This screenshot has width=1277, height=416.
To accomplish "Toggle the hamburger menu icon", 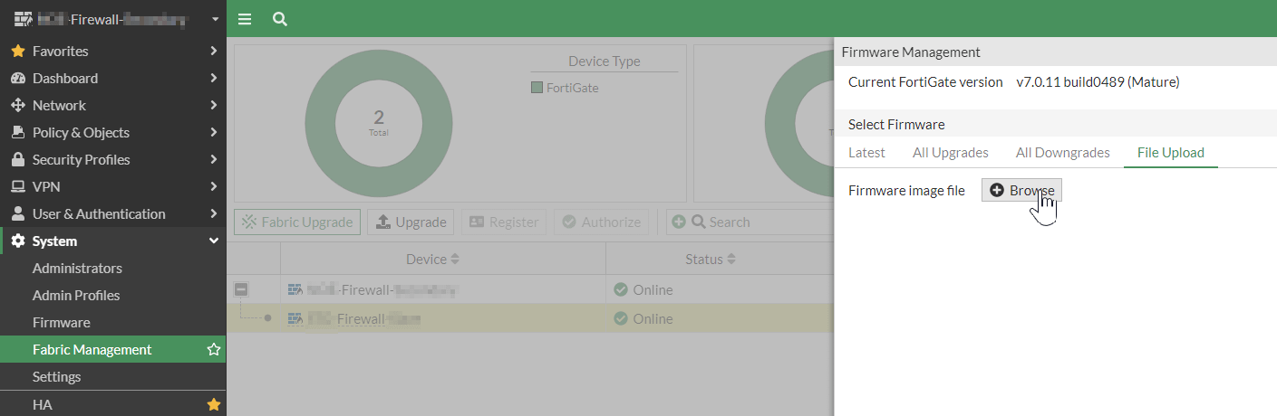I will coord(244,18).
